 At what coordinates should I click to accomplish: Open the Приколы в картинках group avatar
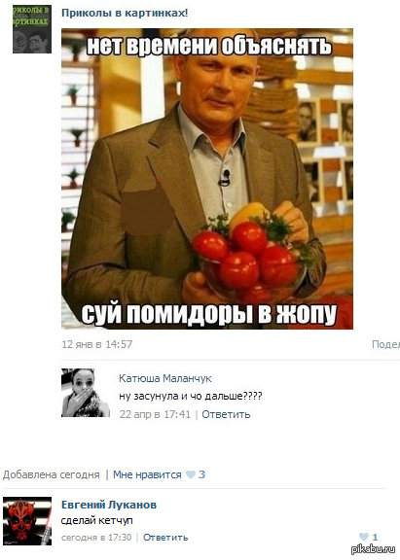click(32, 29)
